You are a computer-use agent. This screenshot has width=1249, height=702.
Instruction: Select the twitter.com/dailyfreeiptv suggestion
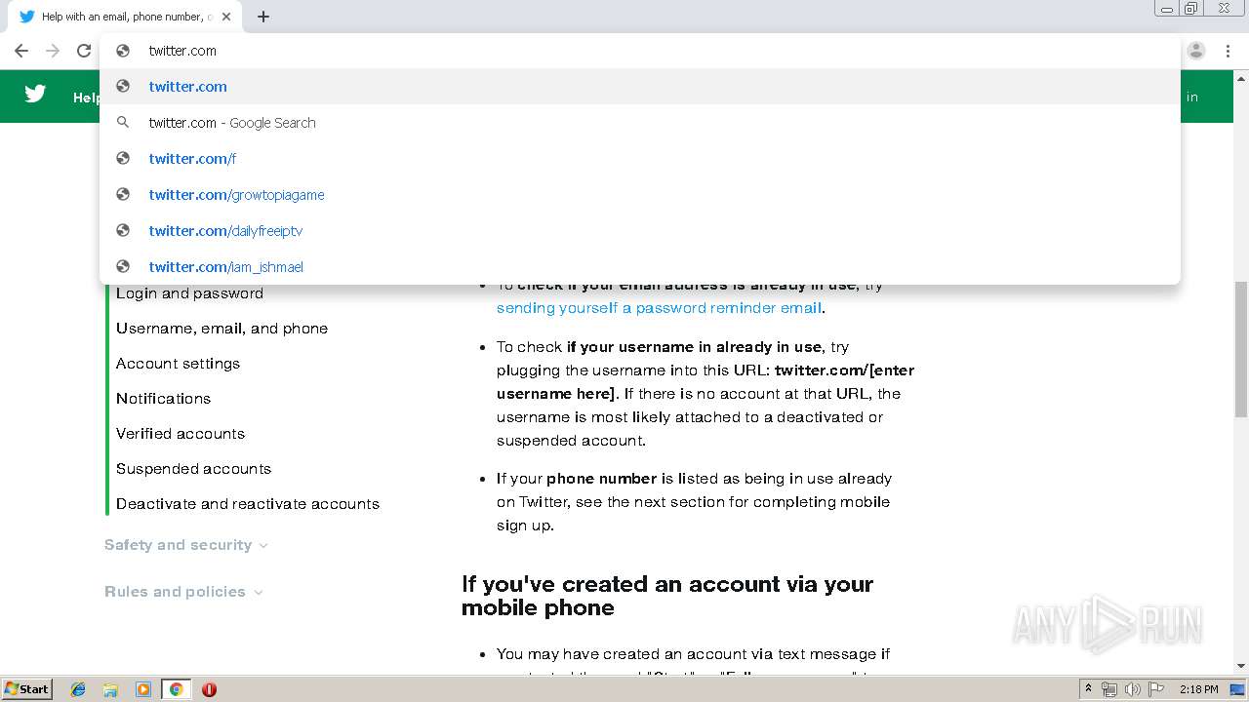click(639, 230)
